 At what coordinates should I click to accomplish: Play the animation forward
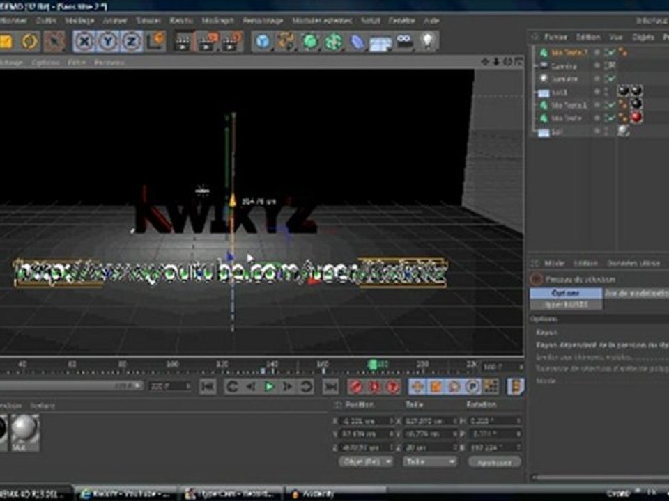pyautogui.click(x=269, y=387)
